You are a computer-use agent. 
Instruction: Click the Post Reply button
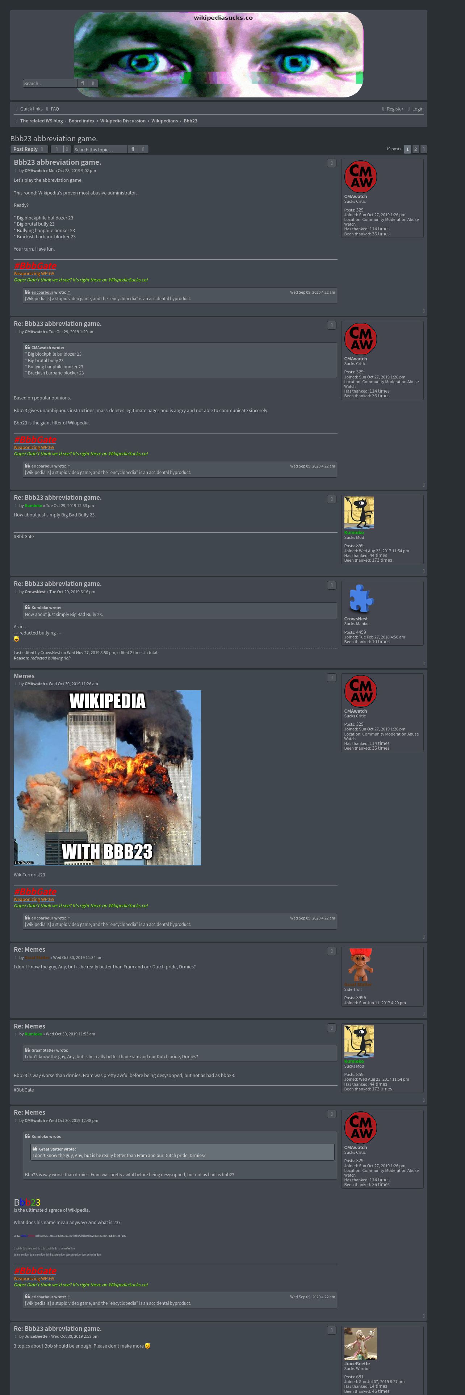29,150
